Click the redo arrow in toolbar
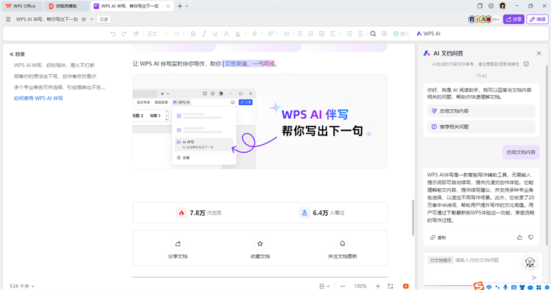Screen dimensions: 551x290 [124, 34]
